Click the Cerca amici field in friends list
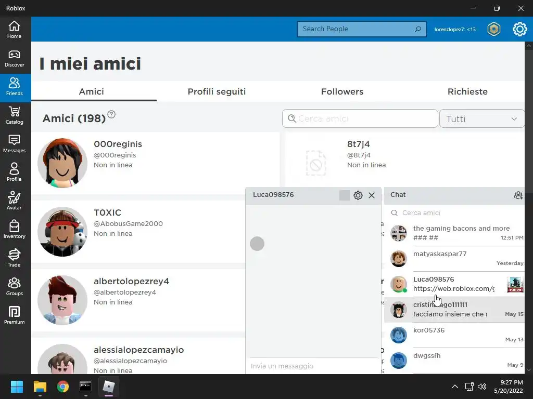The height and width of the screenshot is (399, 533). [x=360, y=118]
